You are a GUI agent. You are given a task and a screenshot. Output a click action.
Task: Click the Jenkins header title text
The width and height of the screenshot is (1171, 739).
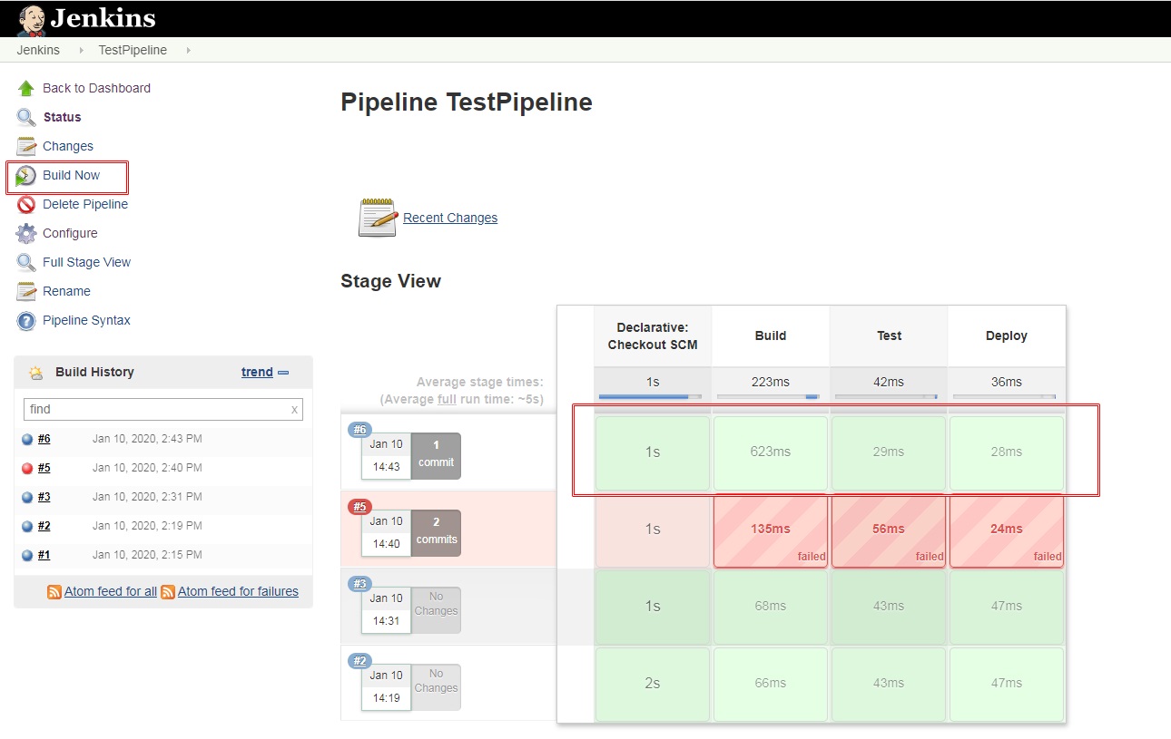pos(103,18)
